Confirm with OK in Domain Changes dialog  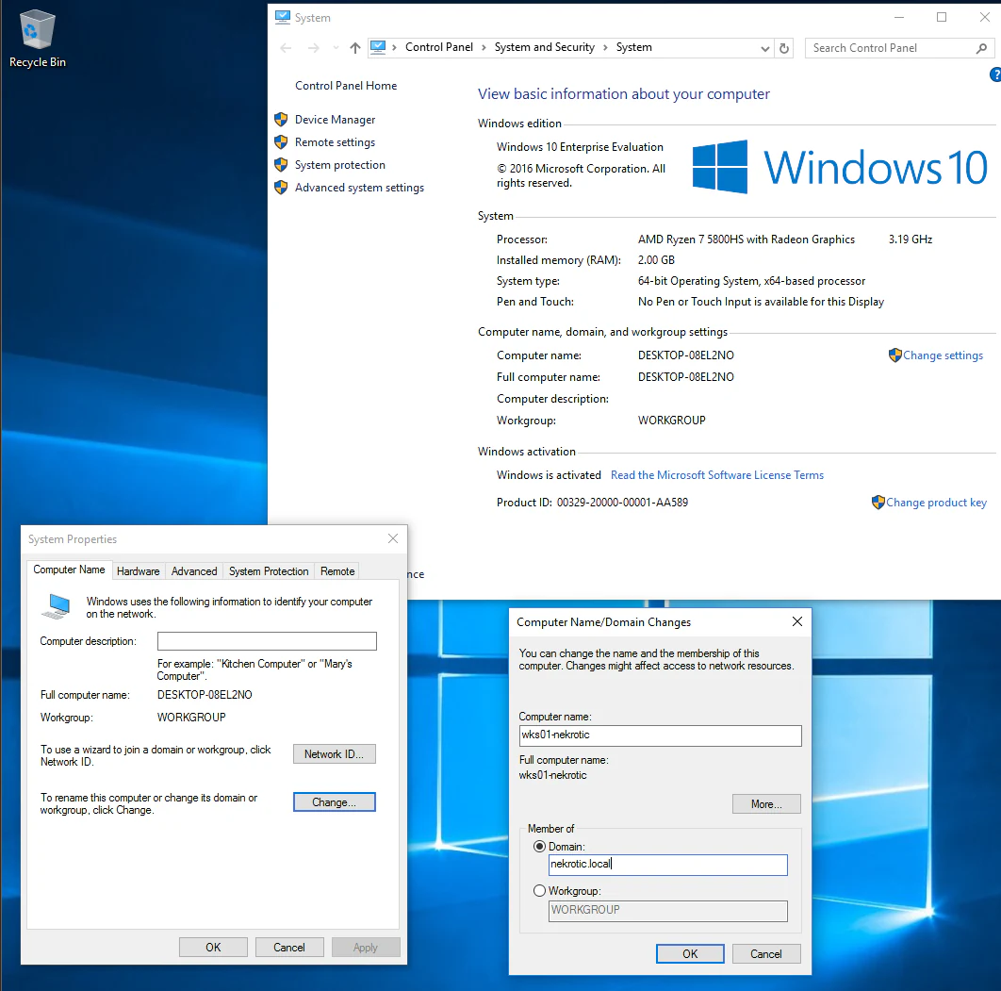click(690, 953)
